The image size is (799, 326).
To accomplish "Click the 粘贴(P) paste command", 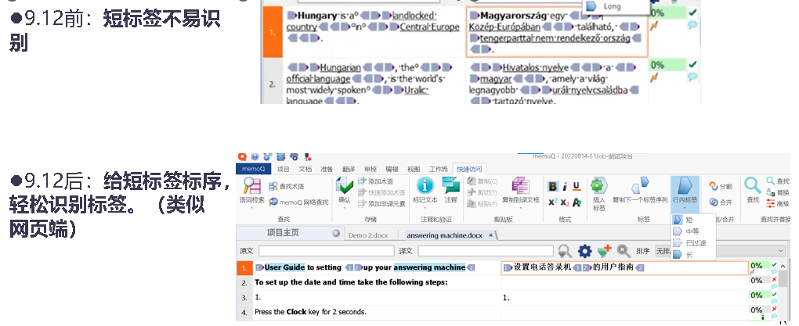I will click(483, 204).
